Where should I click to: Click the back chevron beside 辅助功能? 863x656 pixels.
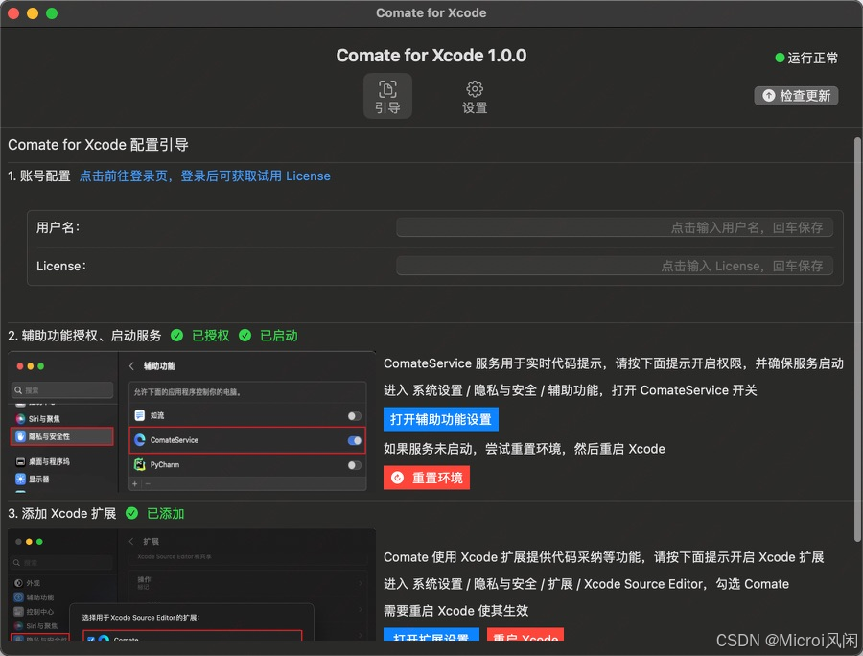coord(131,366)
